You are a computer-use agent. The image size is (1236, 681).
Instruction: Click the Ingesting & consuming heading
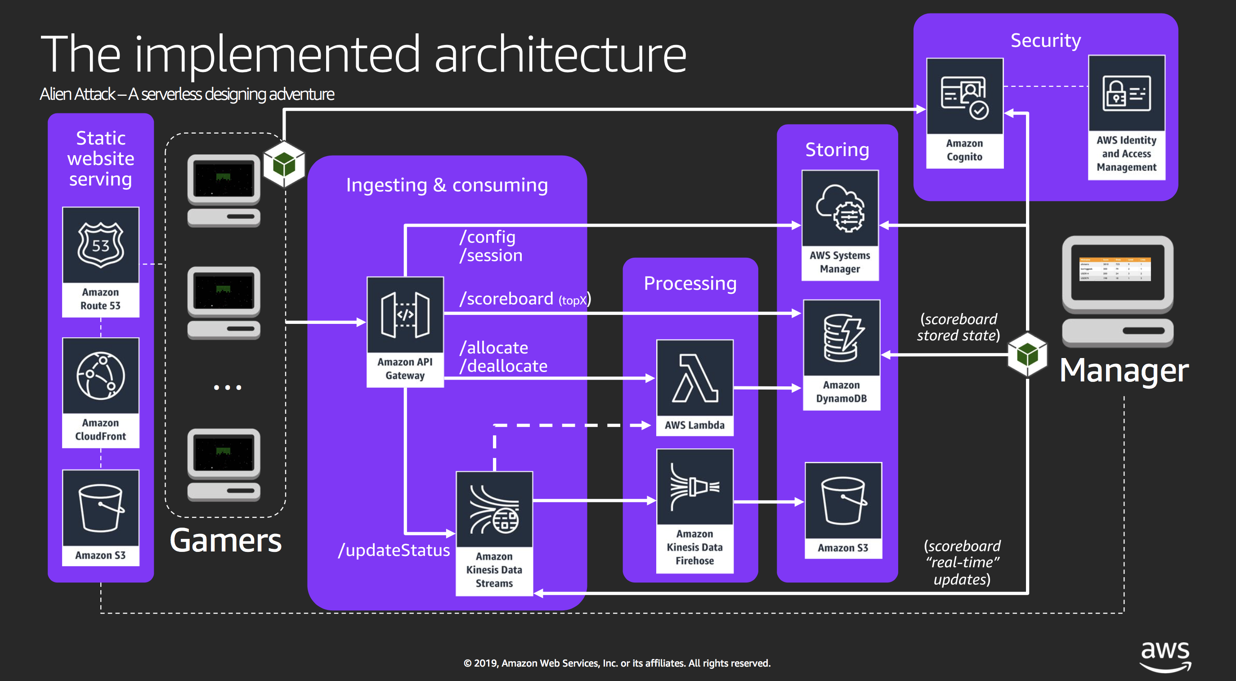click(x=447, y=185)
